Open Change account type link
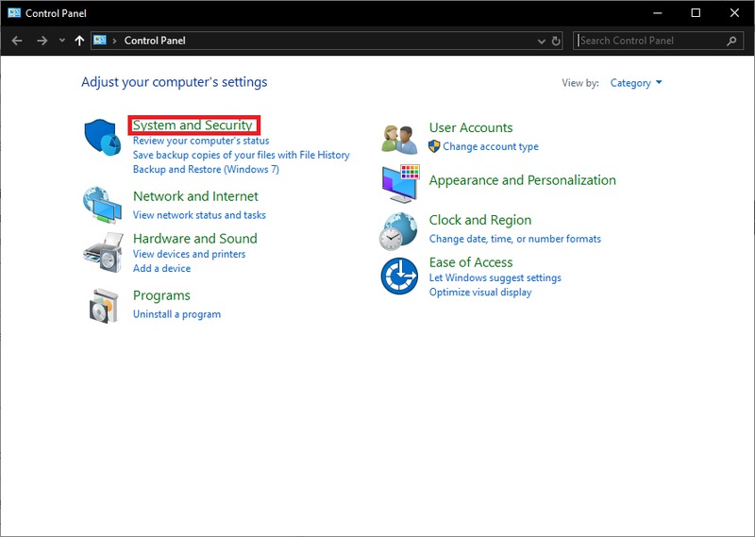This screenshot has width=755, height=537. pyautogui.click(x=490, y=147)
